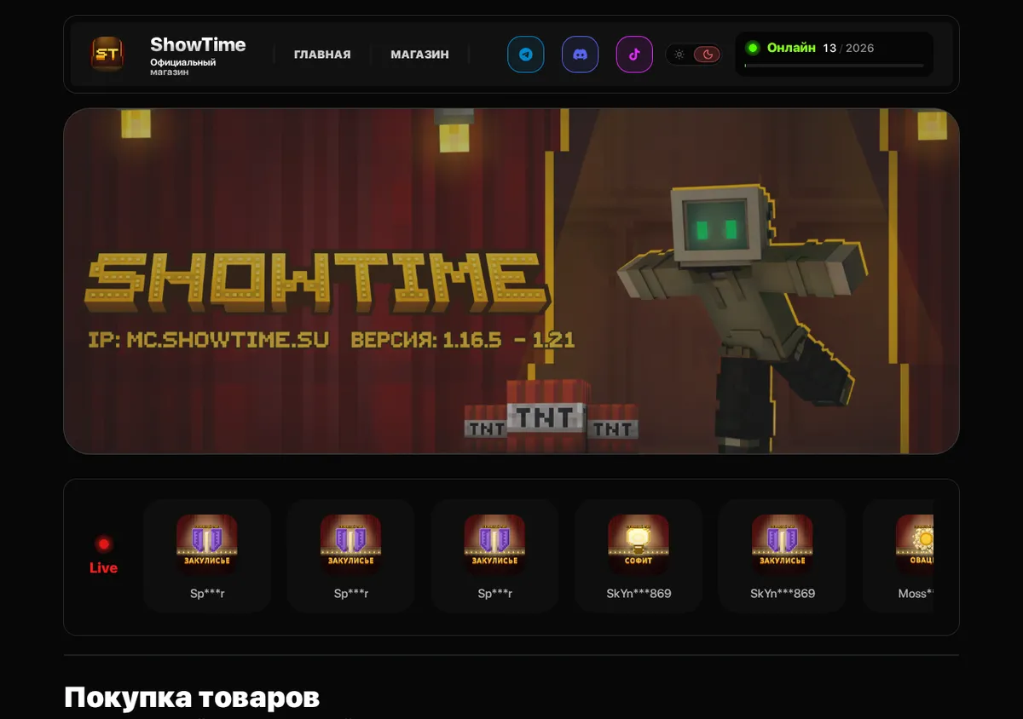Open the Discord server icon
This screenshot has height=719, width=1023.
tap(580, 55)
